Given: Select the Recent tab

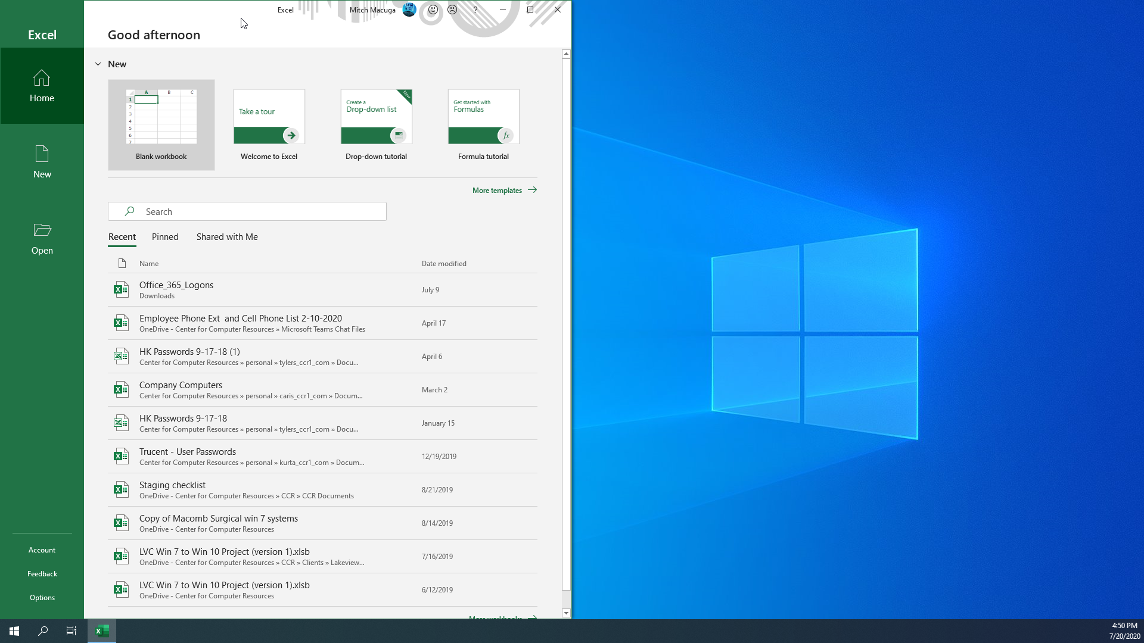Looking at the screenshot, I should 122,236.
